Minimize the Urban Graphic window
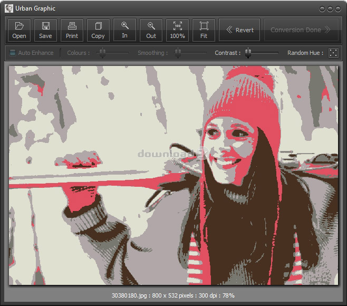The height and width of the screenshot is (306, 347). coord(323,9)
